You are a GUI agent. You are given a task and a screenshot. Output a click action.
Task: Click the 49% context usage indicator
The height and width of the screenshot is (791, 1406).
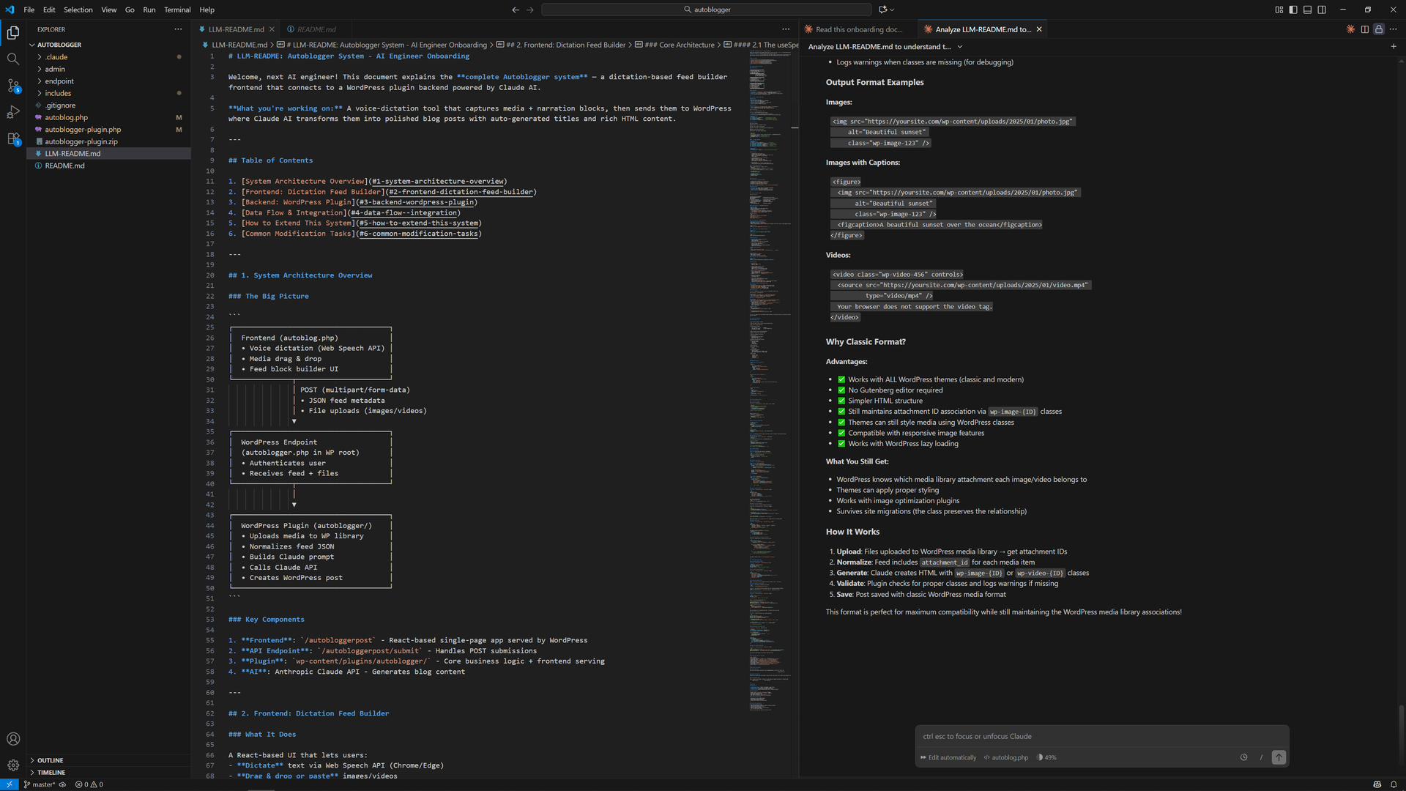coord(1046,757)
